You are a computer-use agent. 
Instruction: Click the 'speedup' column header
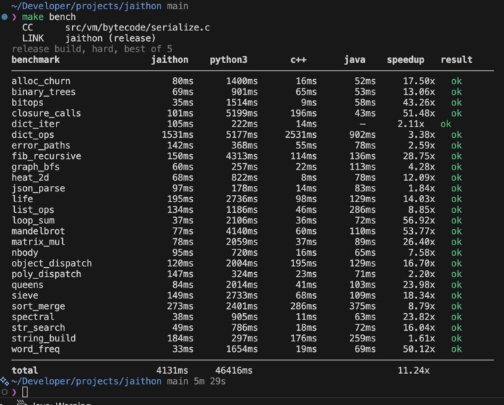[406, 60]
